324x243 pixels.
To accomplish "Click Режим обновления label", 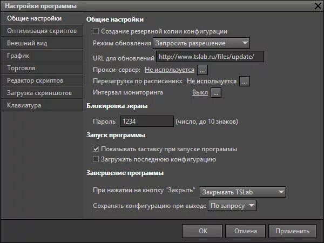I will [x=122, y=43].
